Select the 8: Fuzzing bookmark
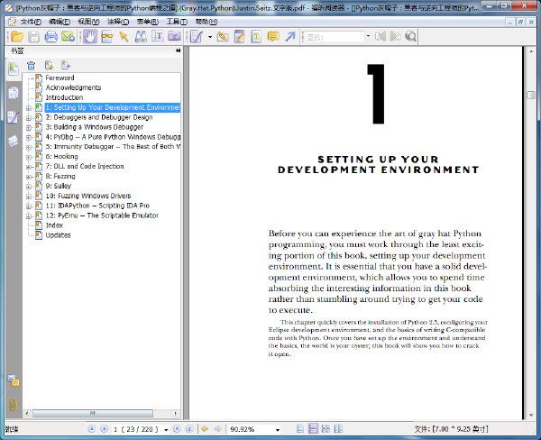 pyautogui.click(x=60, y=177)
